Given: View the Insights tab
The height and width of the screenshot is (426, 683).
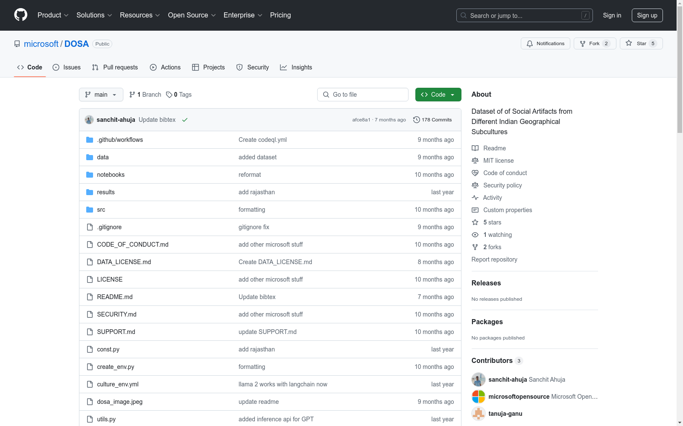Looking at the screenshot, I should [x=296, y=67].
